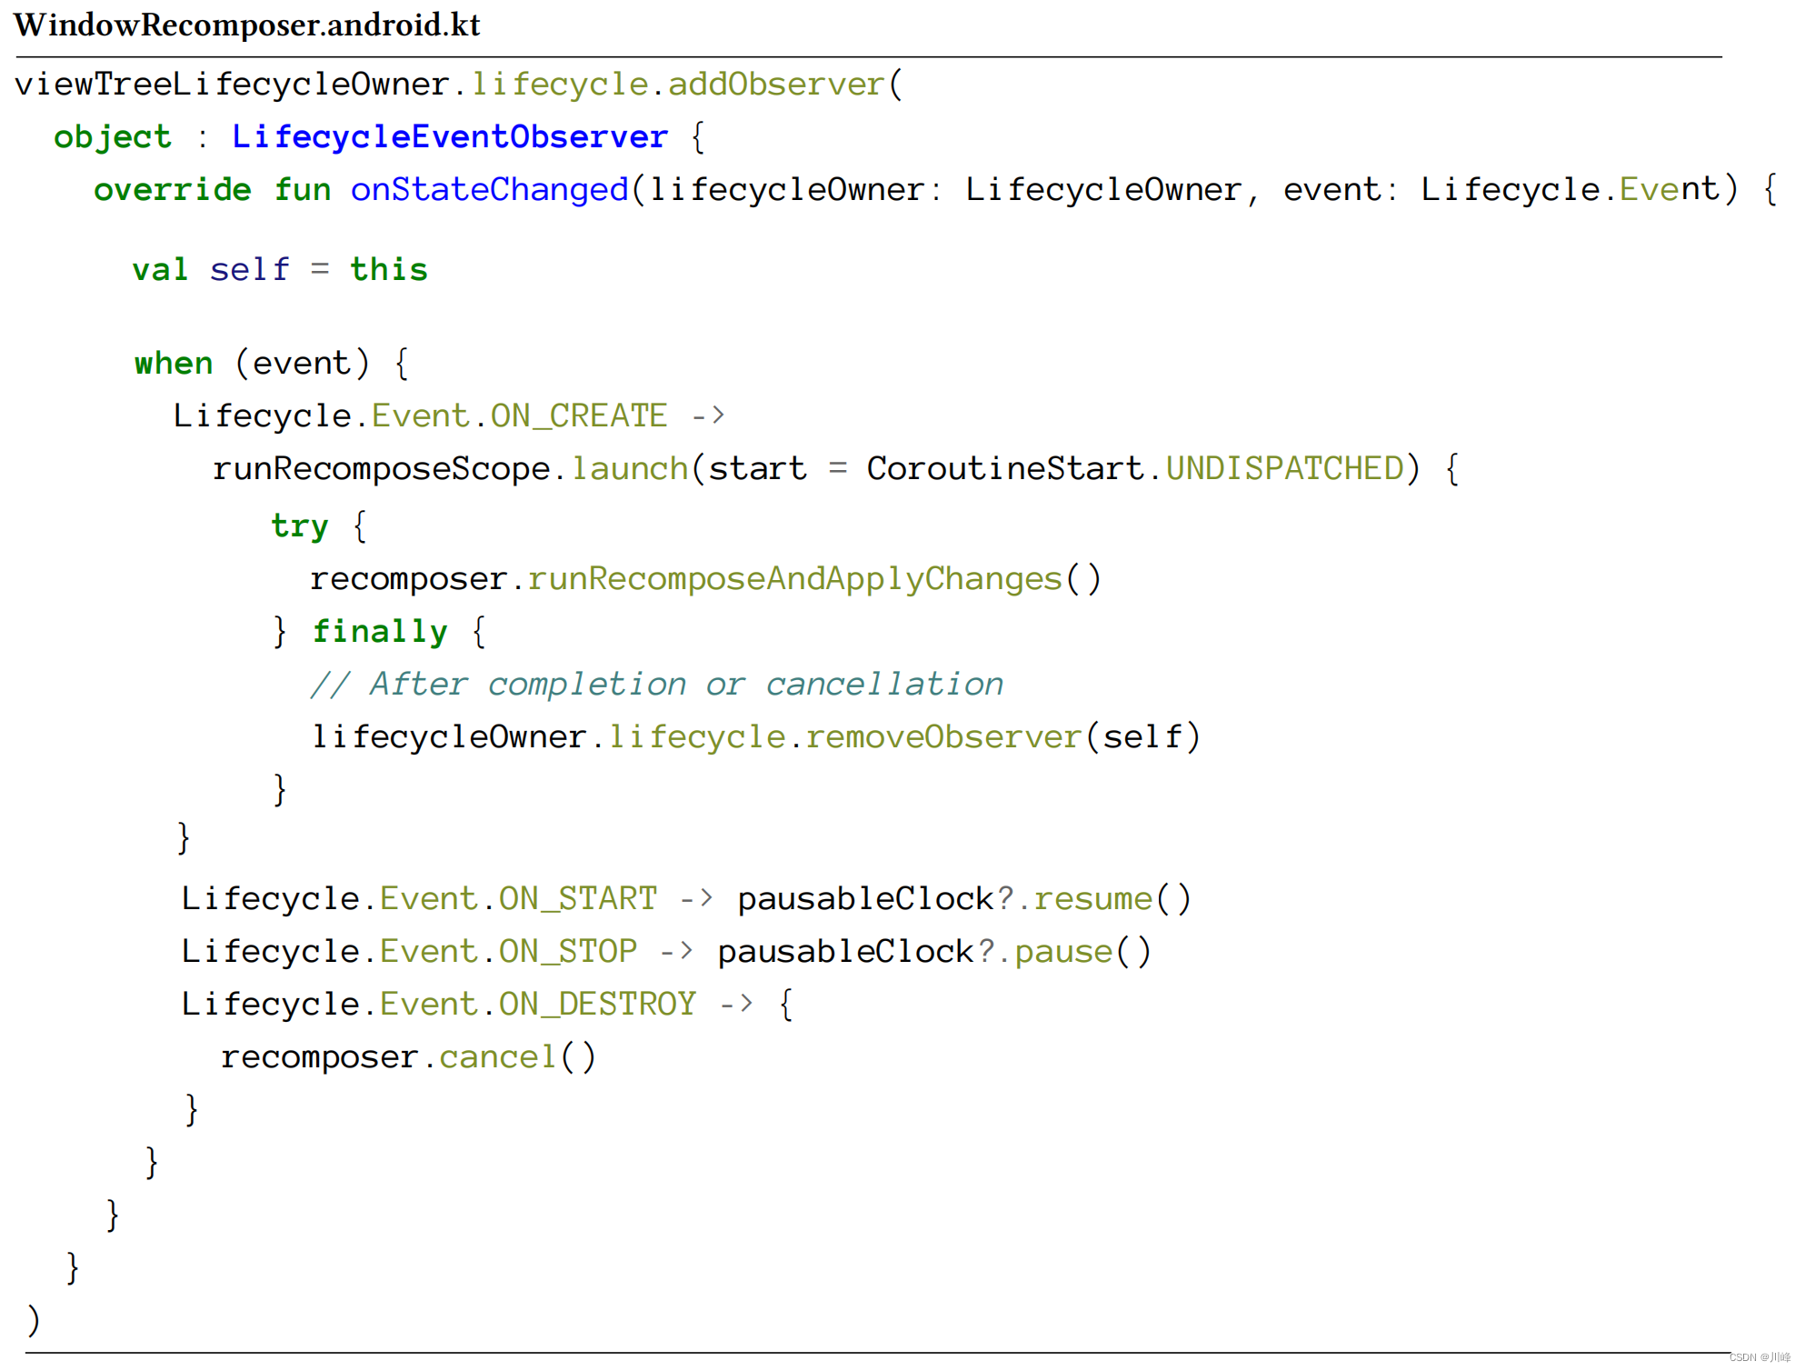Click the 'when' keyword
Image resolution: width=1805 pixels, height=1371 pixels.
(x=173, y=364)
